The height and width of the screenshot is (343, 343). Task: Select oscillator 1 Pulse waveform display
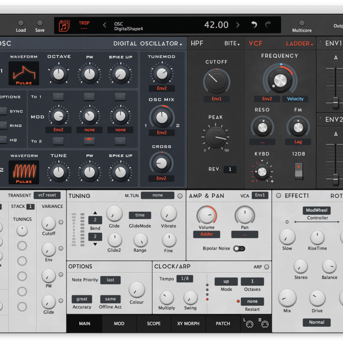pos(24,73)
